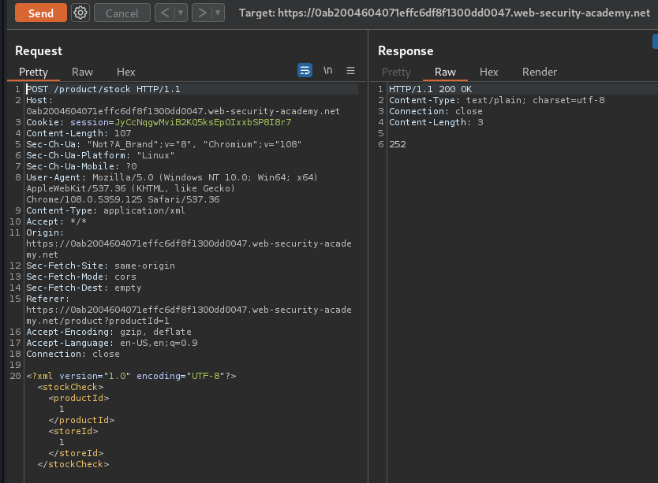Click the HTTP/1.1 200 OK status line
Image resolution: width=658 pixels, height=483 pixels.
pos(431,89)
